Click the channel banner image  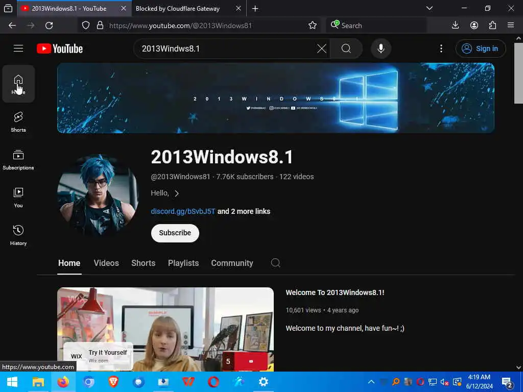pos(275,98)
